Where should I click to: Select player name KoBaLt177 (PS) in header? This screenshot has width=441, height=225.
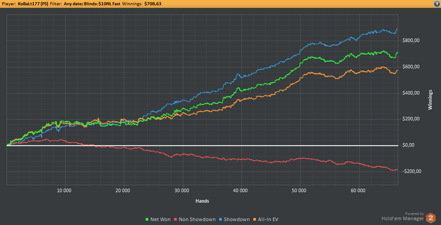click(x=32, y=4)
